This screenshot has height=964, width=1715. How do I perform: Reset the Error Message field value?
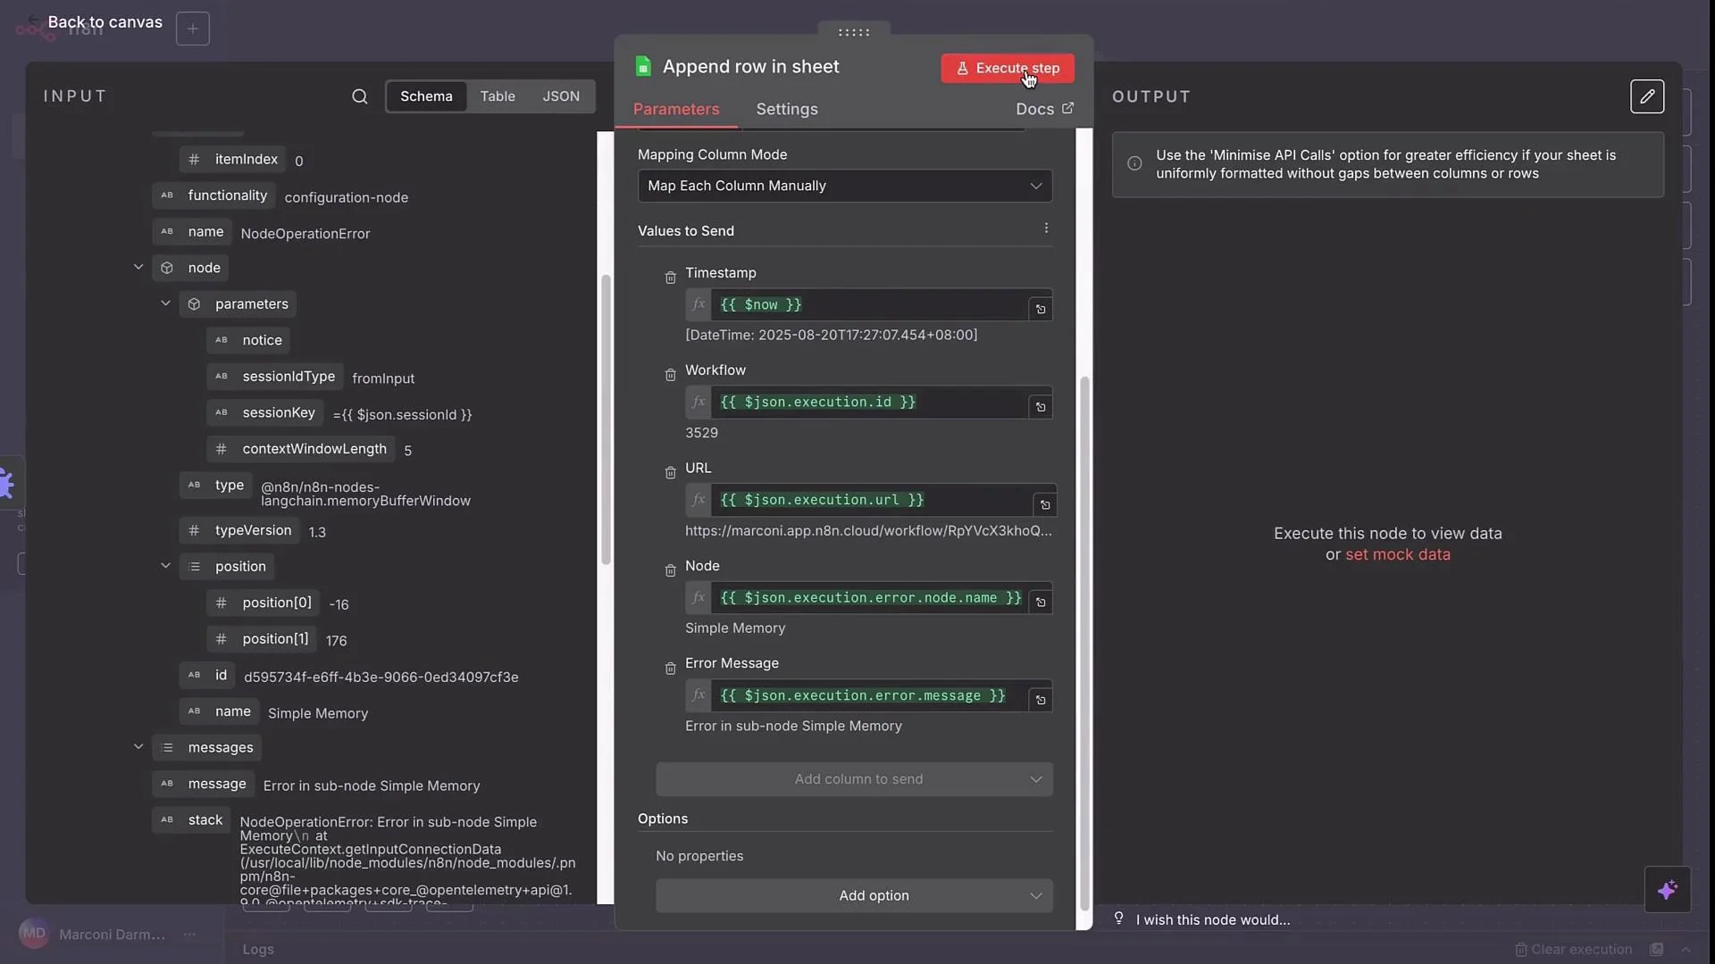[x=1041, y=701]
